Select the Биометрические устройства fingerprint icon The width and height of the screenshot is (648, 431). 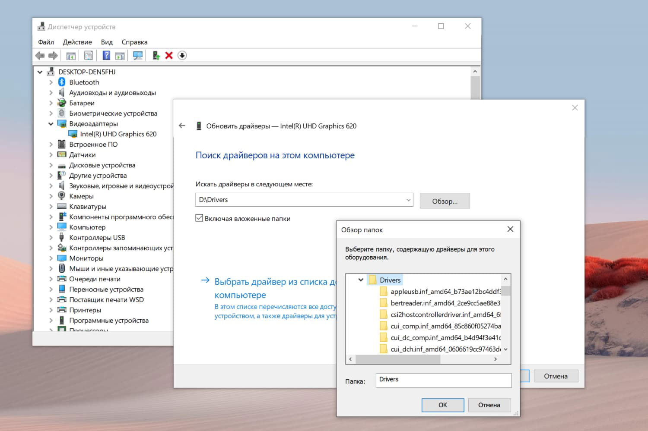(x=62, y=113)
